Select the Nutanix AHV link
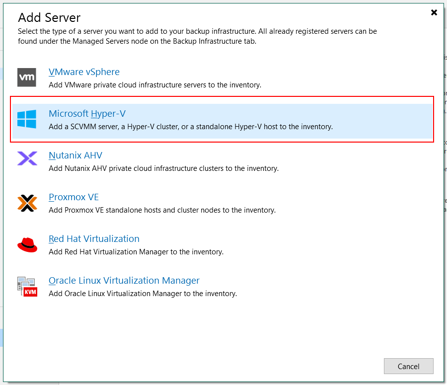 coord(75,155)
